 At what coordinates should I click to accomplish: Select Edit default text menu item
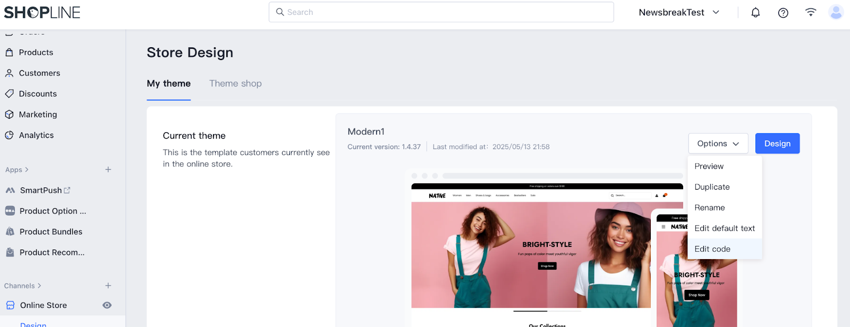click(725, 228)
